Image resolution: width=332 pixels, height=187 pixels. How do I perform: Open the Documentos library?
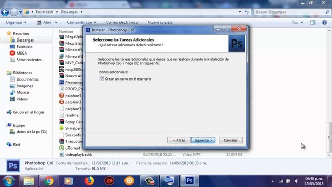pos(27,79)
